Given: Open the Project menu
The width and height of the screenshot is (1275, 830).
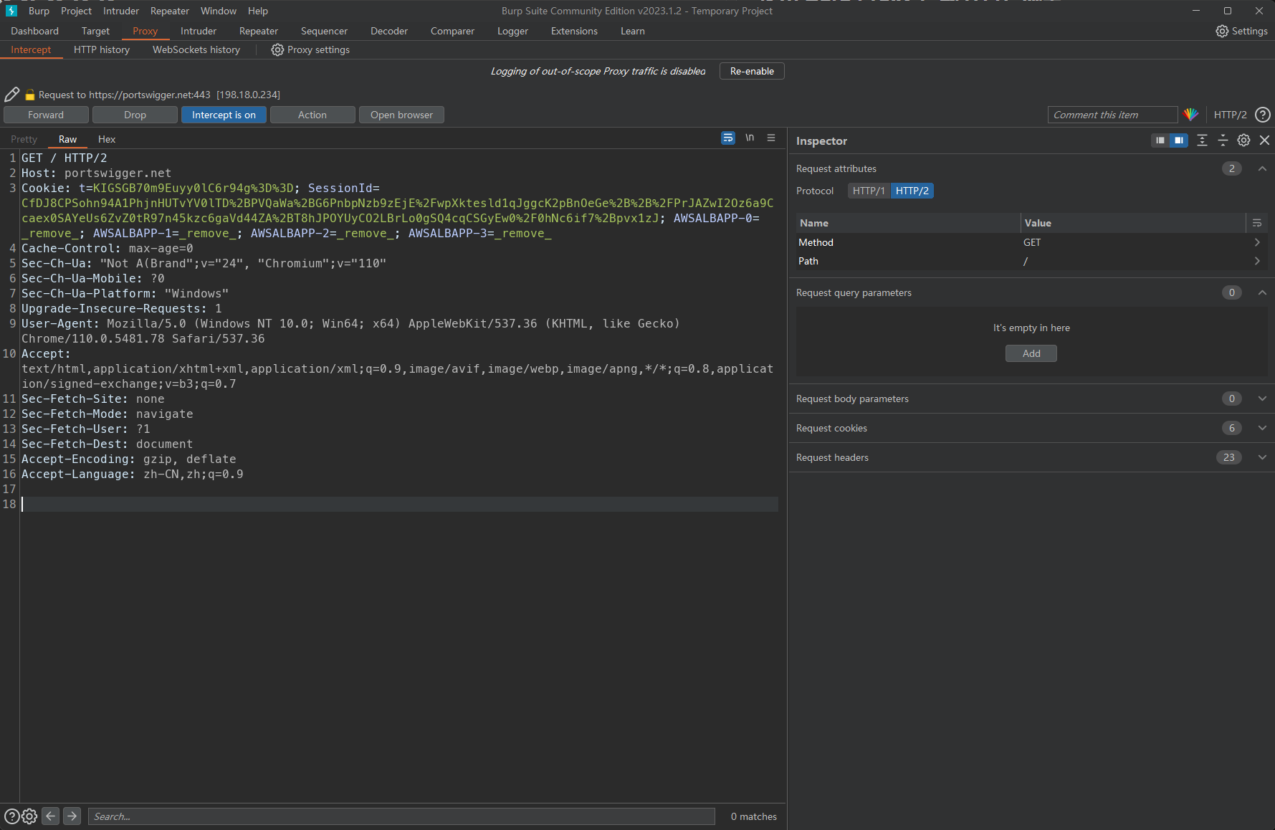Looking at the screenshot, I should click(76, 11).
